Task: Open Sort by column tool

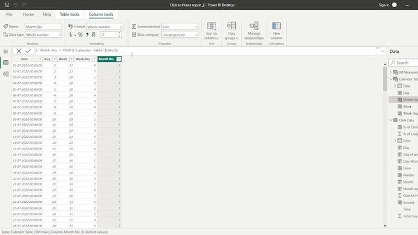Action: click(x=212, y=31)
